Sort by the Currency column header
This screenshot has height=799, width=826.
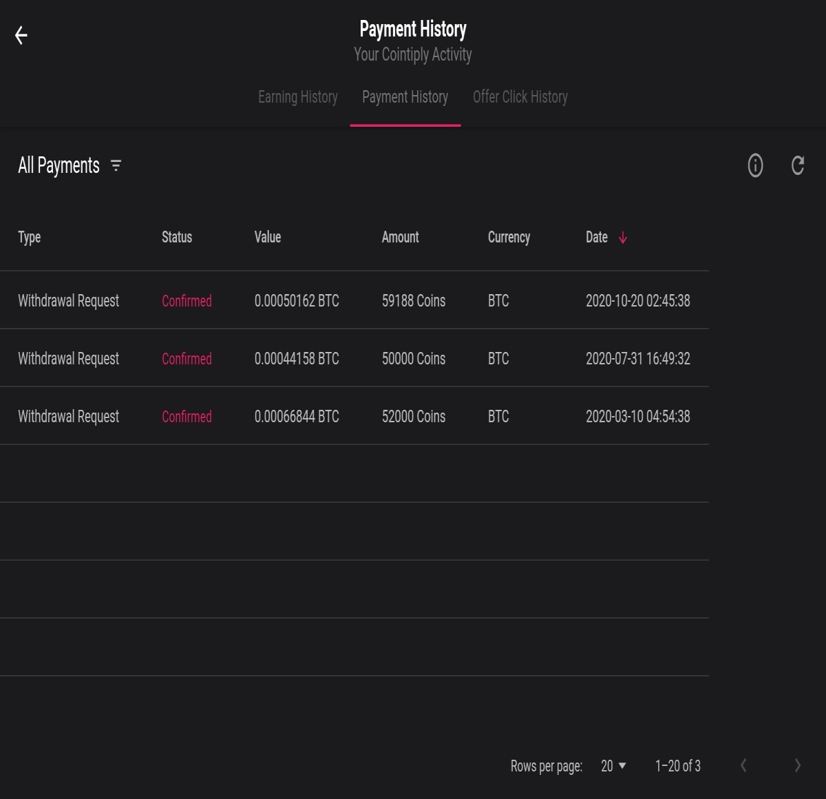click(x=509, y=237)
